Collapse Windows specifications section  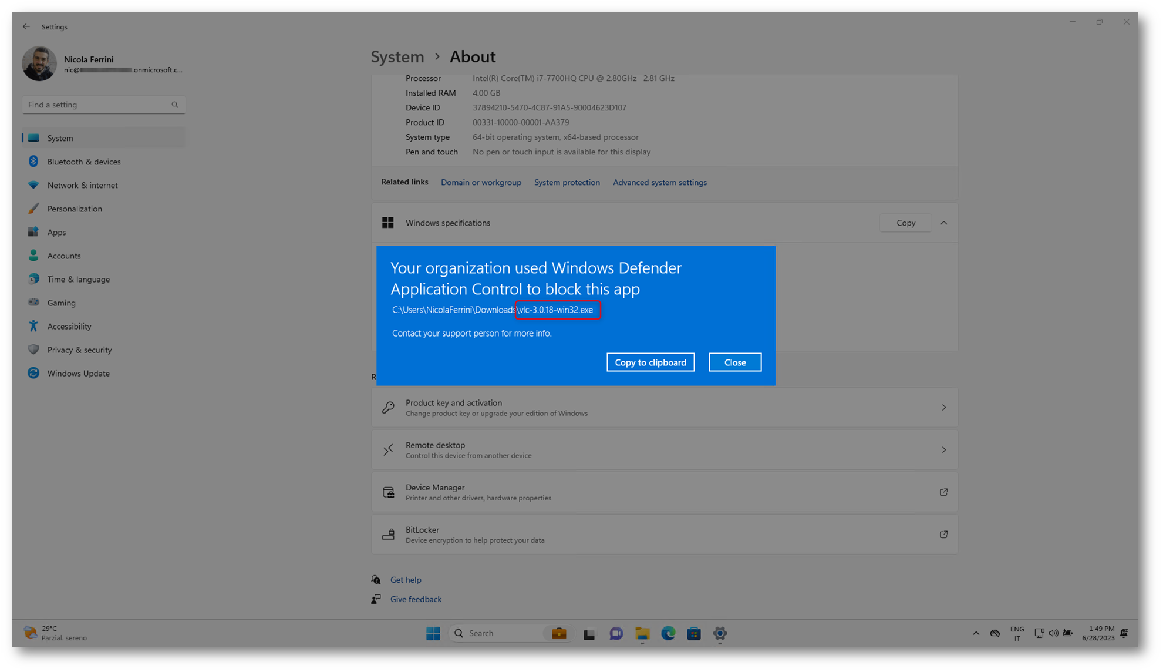[x=944, y=223]
